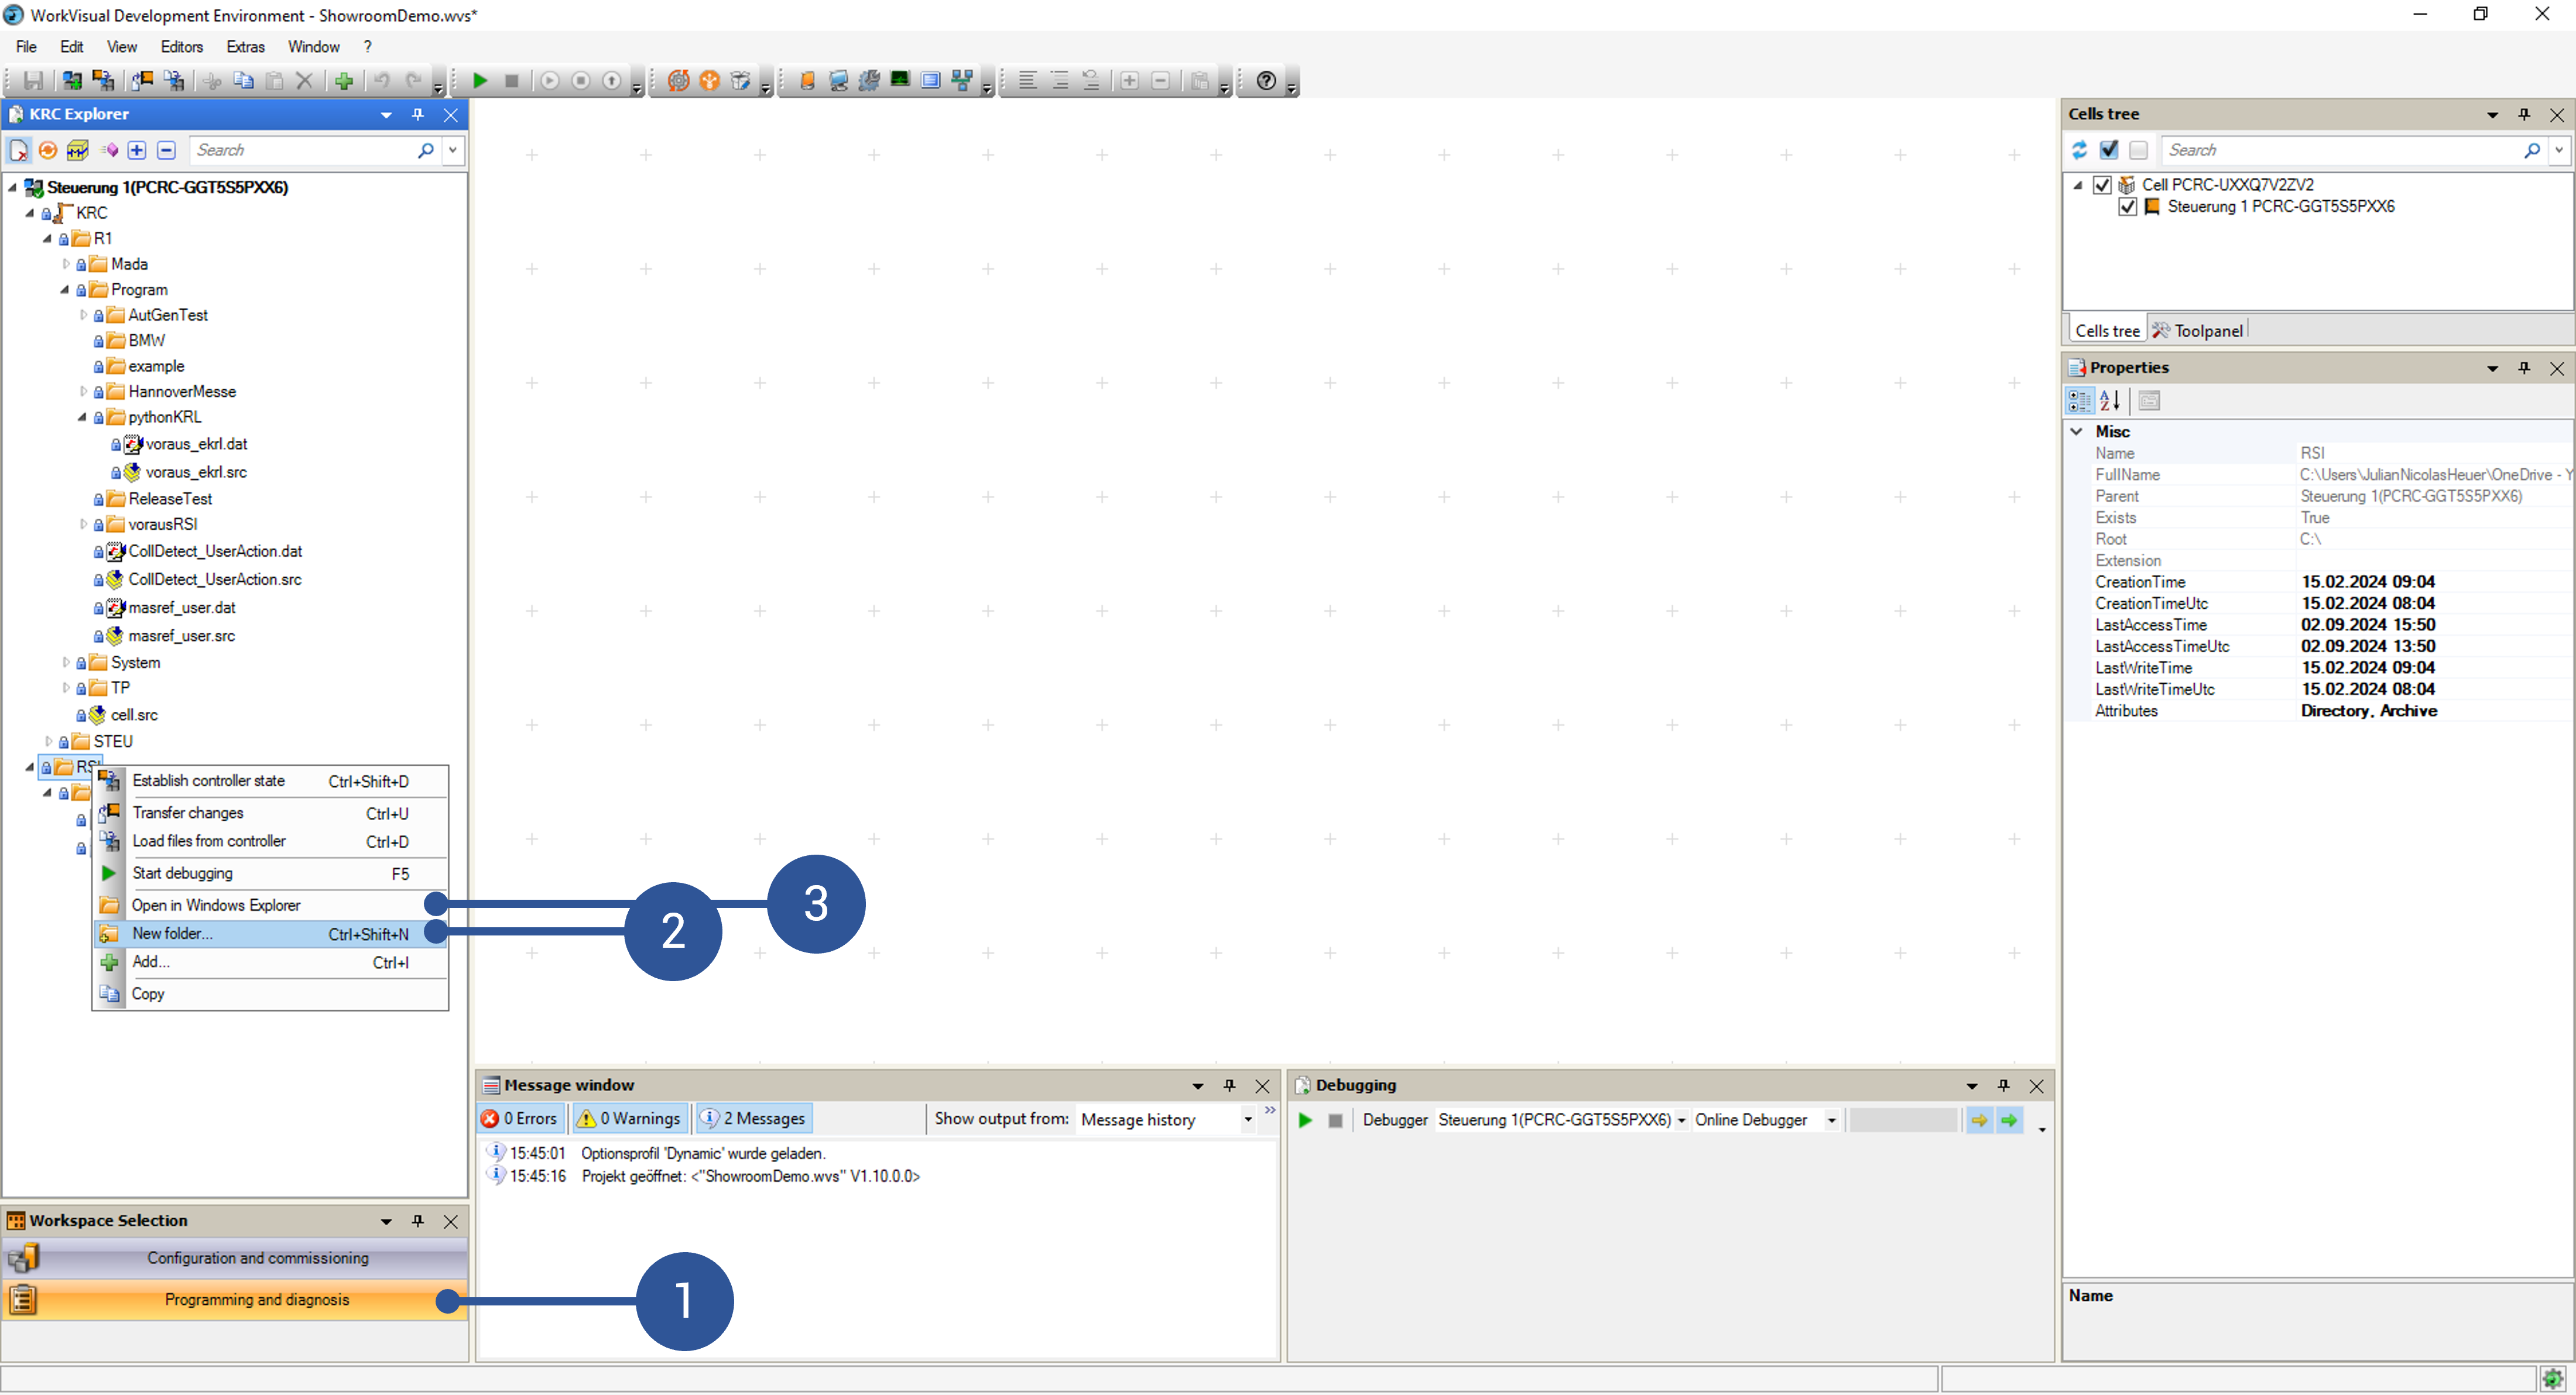Screen dimensions: 2576x1395
Task: Click expand all plus icon in KRC Explorer
Action: 137,150
